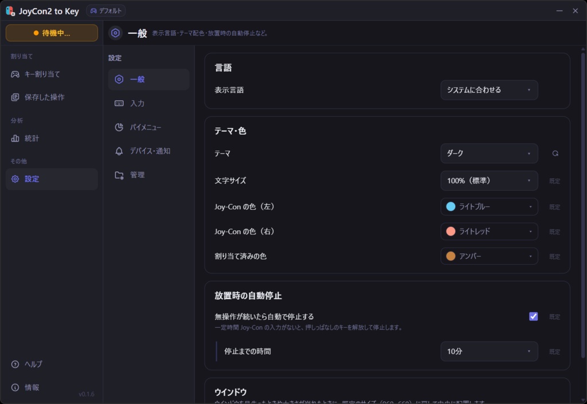Click the bell icon beside デバイス・通知
Screen dimensions: 587x404
coord(119,151)
